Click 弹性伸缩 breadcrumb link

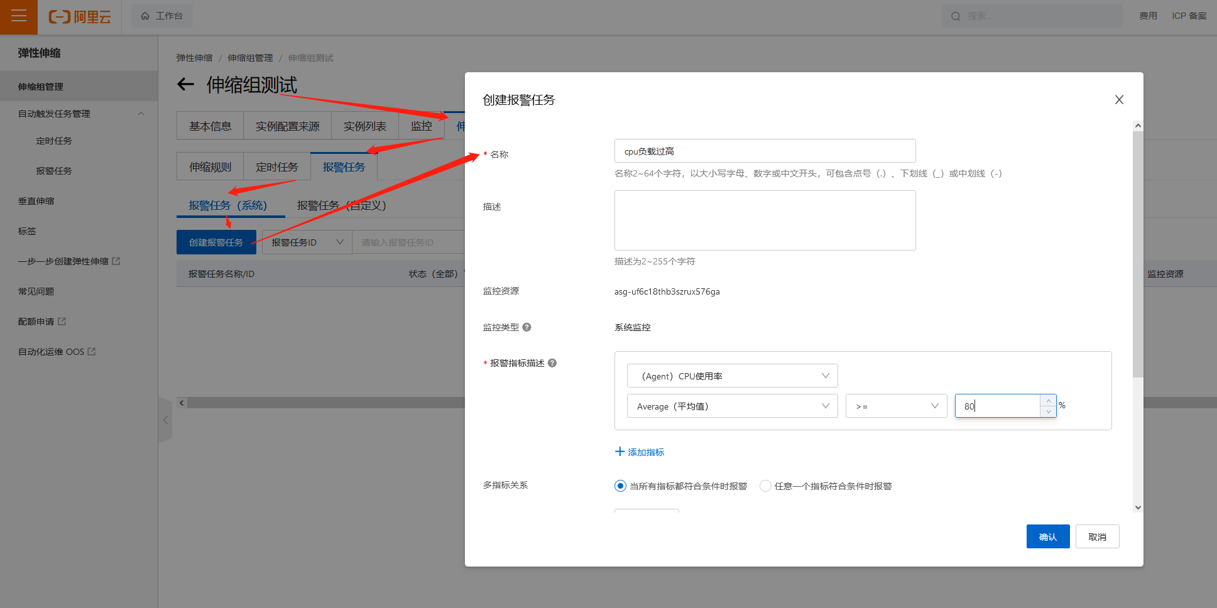click(194, 58)
